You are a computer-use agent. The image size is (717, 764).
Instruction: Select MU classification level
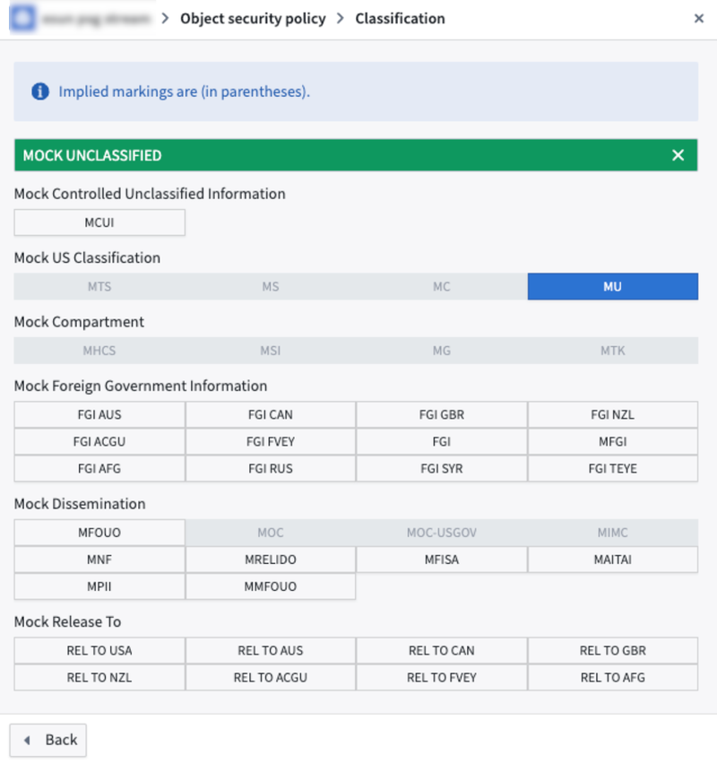(x=612, y=287)
